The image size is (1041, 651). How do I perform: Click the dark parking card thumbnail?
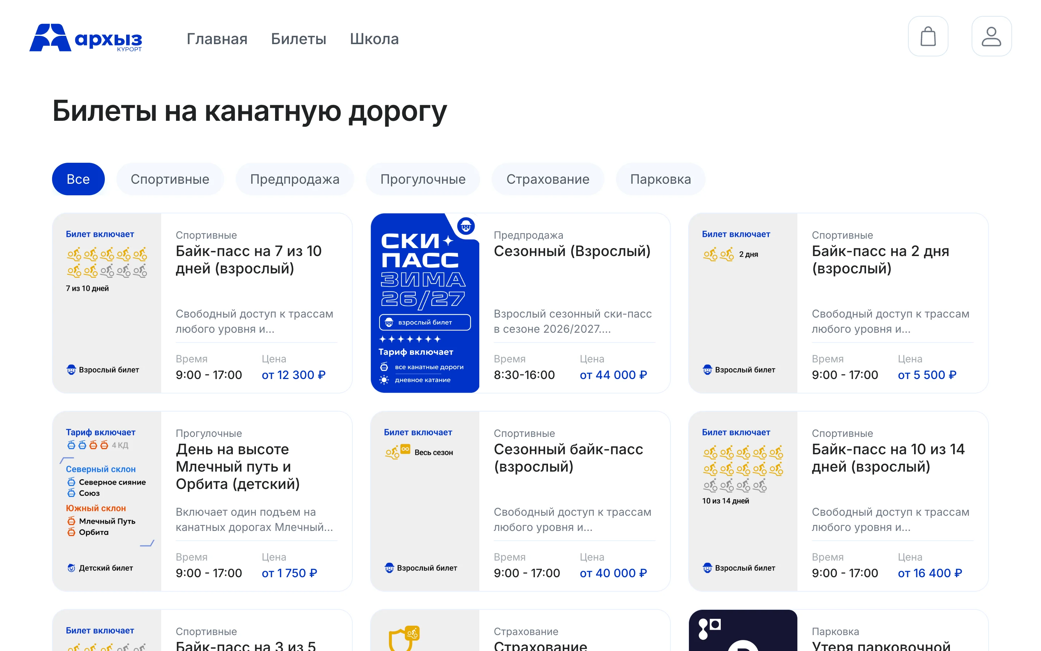(743, 630)
